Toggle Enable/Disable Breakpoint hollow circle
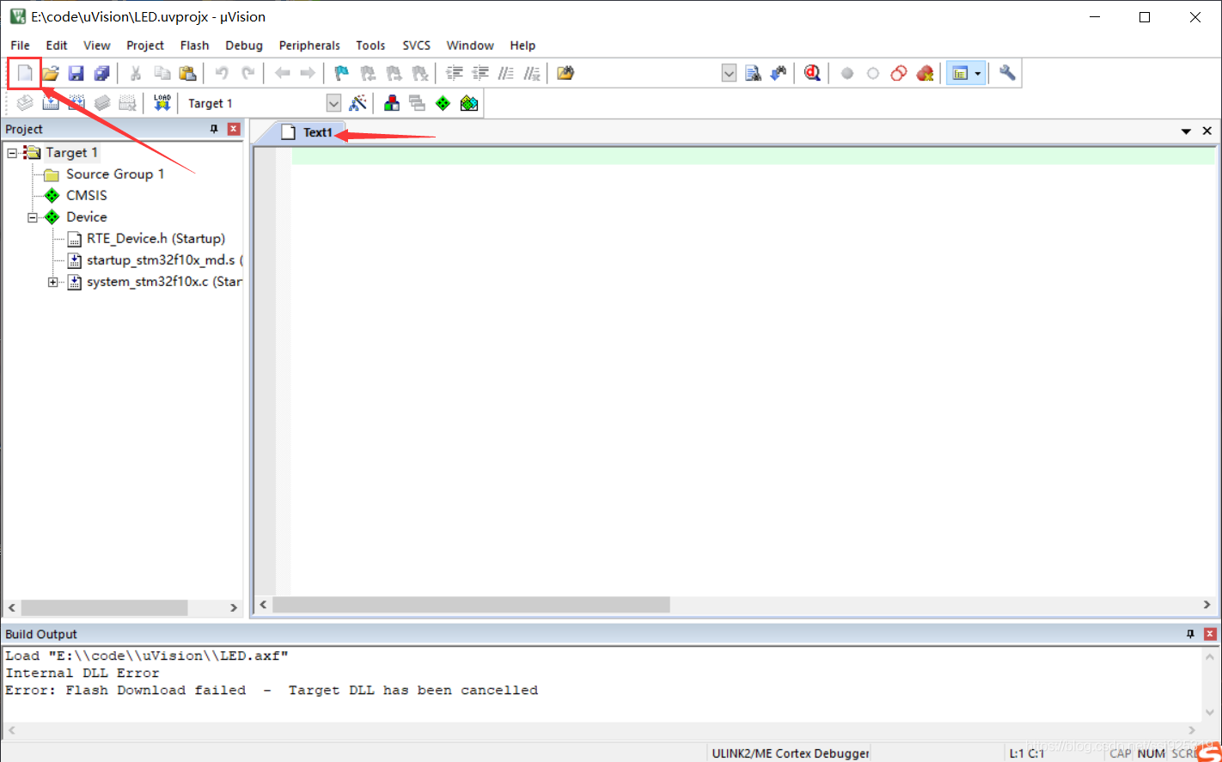The width and height of the screenshot is (1222, 762). point(873,73)
